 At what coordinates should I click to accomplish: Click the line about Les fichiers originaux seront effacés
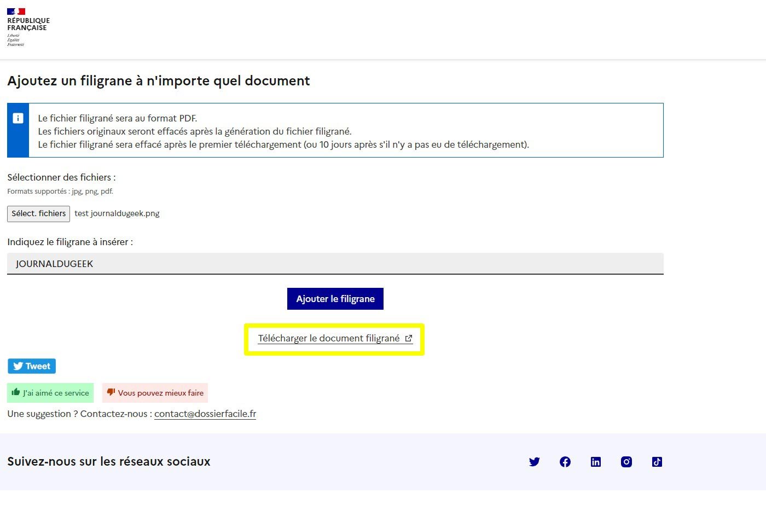(x=195, y=131)
